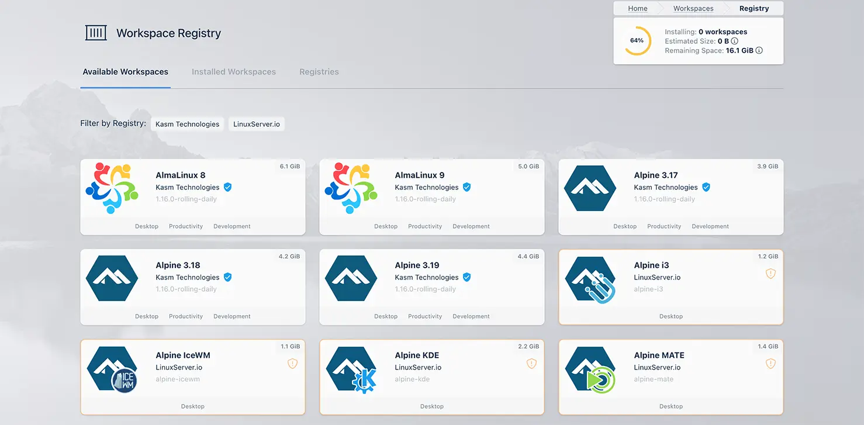864x425 pixels.
Task: Click the AlmaLinux 8 workspace logo
Action: pyautogui.click(x=112, y=188)
